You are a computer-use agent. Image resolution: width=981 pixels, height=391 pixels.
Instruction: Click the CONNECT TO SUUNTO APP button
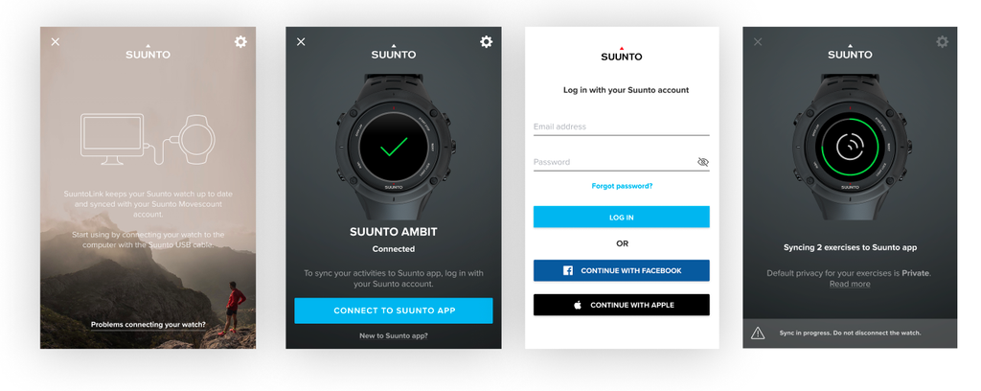pyautogui.click(x=394, y=310)
